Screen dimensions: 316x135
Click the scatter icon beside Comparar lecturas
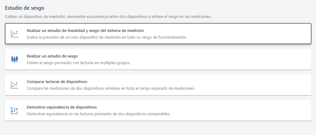[x=15, y=85]
